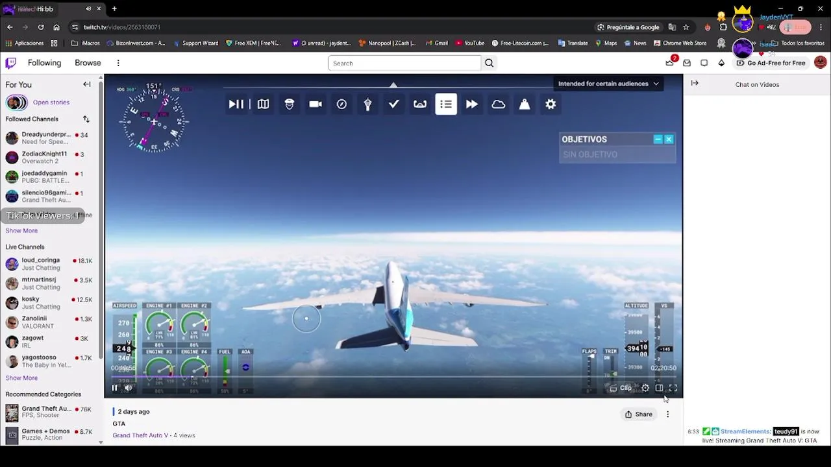Open zagowt IRL channel
This screenshot has width=831, height=467.
click(50, 342)
